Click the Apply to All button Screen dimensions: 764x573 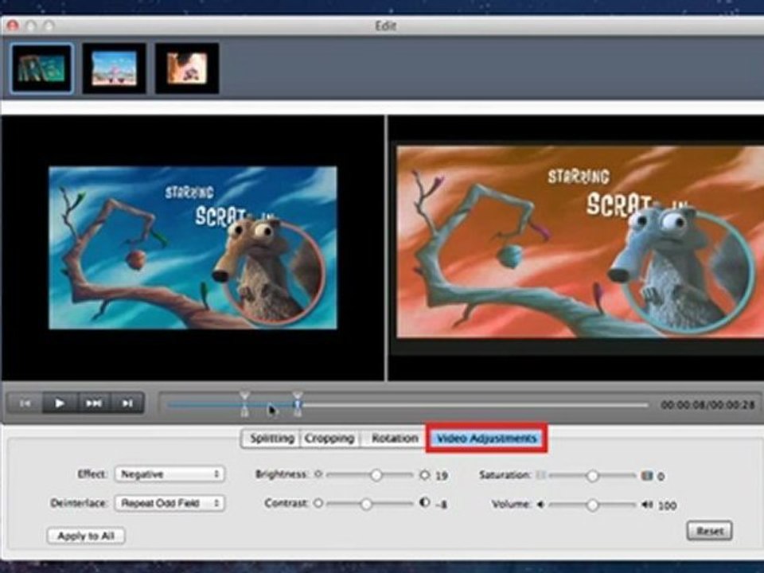click(x=86, y=536)
